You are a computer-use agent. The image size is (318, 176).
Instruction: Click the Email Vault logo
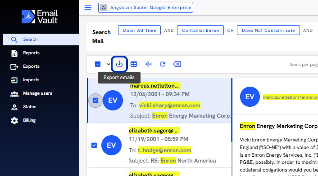pyautogui.click(x=40, y=17)
